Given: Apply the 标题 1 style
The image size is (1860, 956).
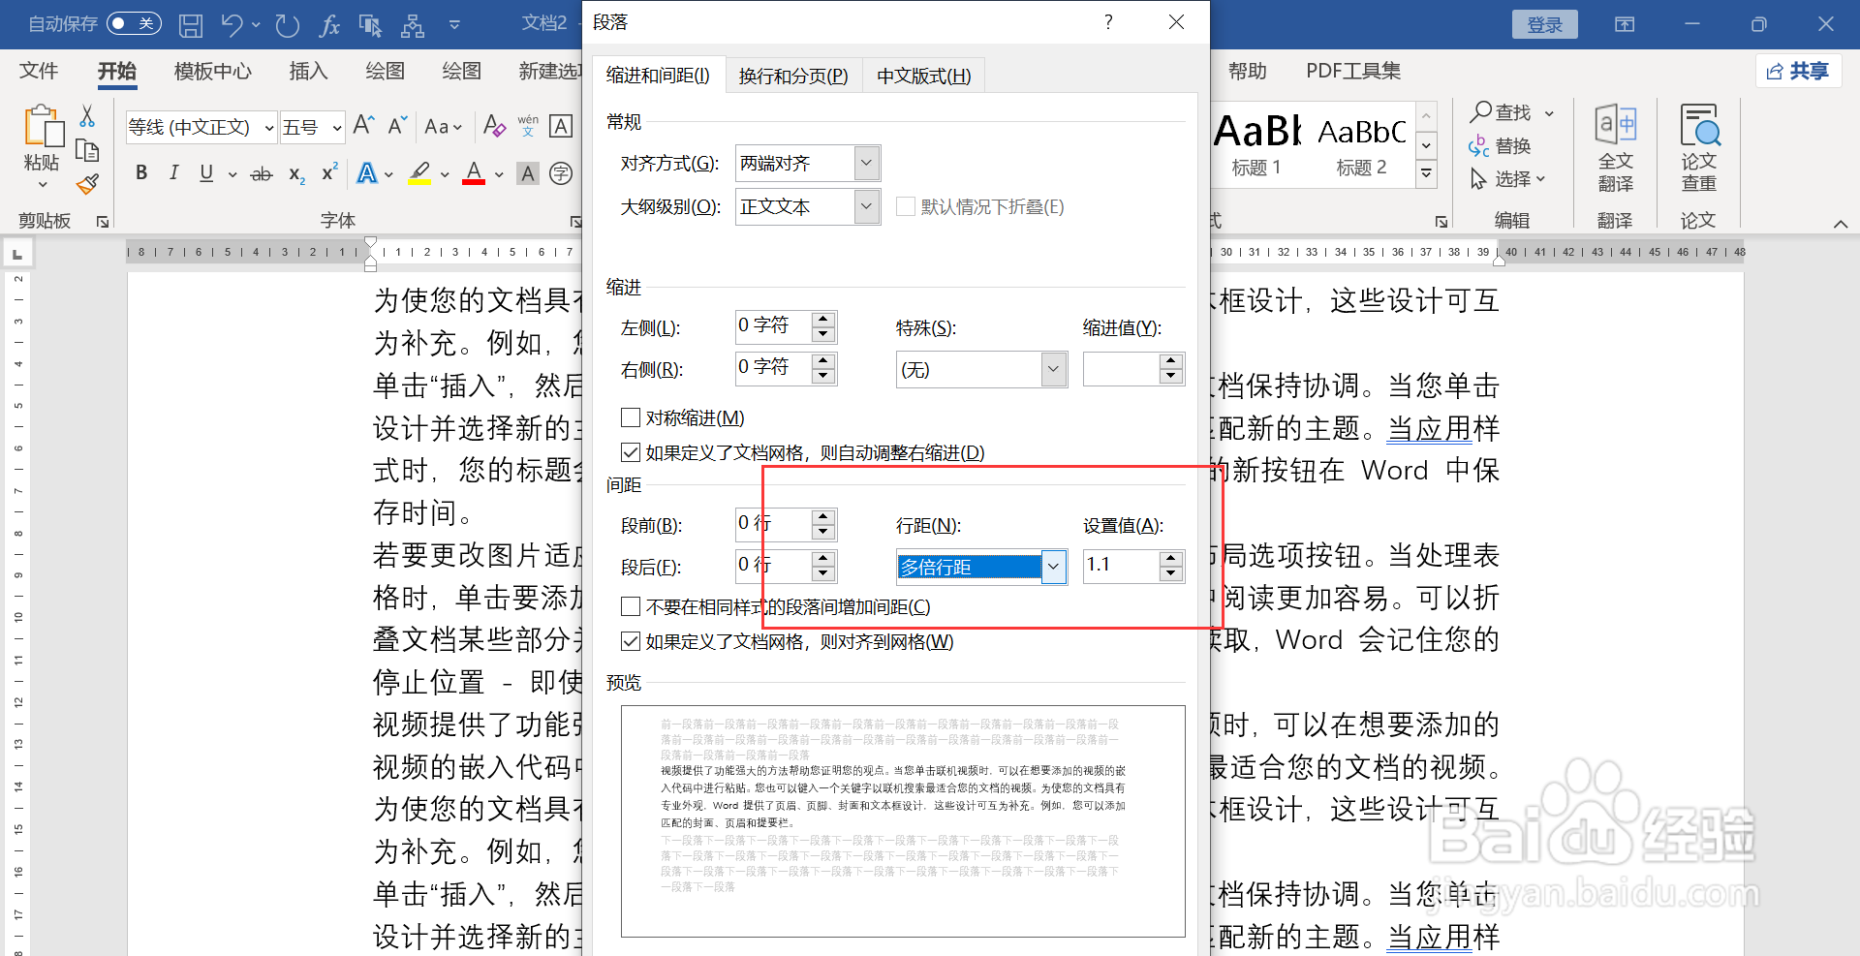Looking at the screenshot, I should [1256, 145].
